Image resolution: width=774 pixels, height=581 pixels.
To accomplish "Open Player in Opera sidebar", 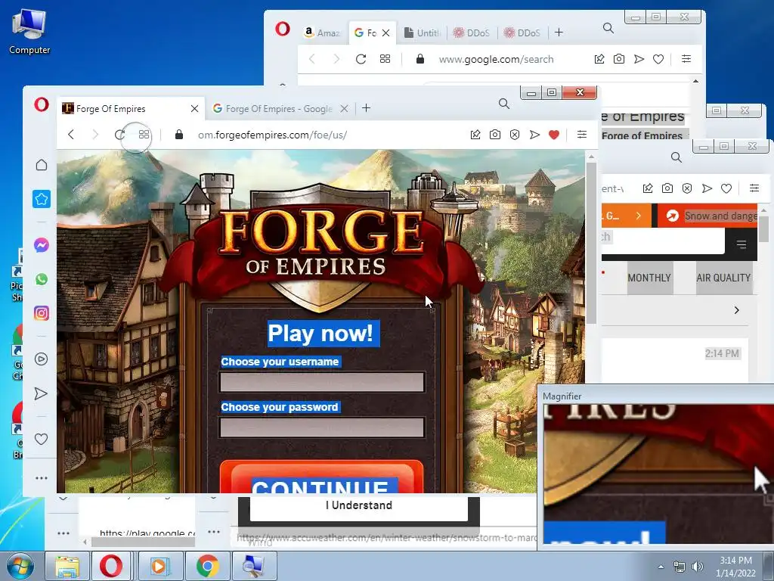I will coord(42,359).
